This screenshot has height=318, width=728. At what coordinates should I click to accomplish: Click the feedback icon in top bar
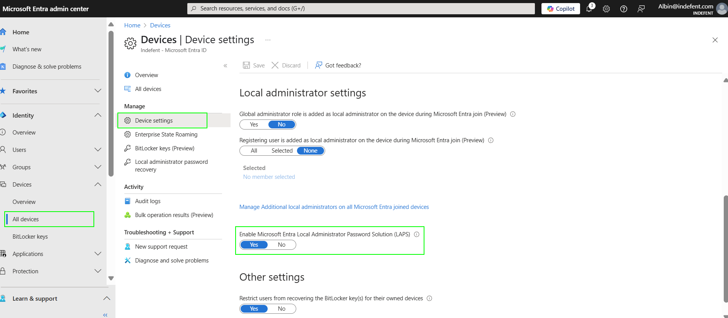(x=641, y=9)
